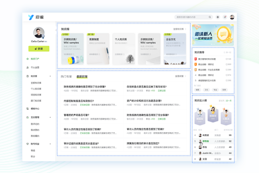259x173 pixels.
Task: Click the 模板中心 sidebar icon
Action: point(28,109)
